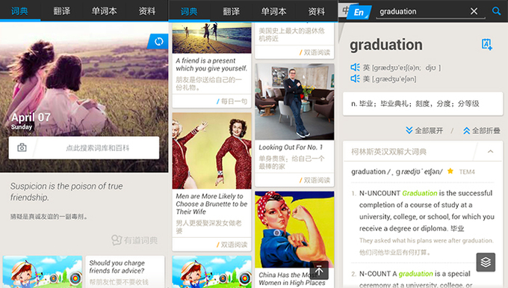Tap the blue magnifier search icon
Screen dimensions: 508x288
tap(496, 11)
